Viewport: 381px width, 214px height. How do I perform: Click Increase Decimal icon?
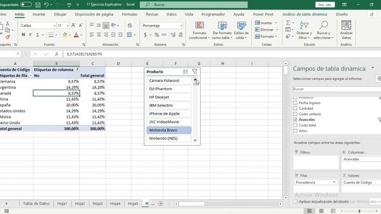tap(173, 35)
